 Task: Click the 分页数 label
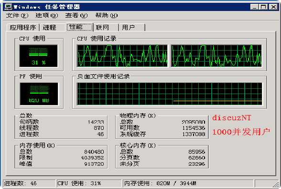130,157
